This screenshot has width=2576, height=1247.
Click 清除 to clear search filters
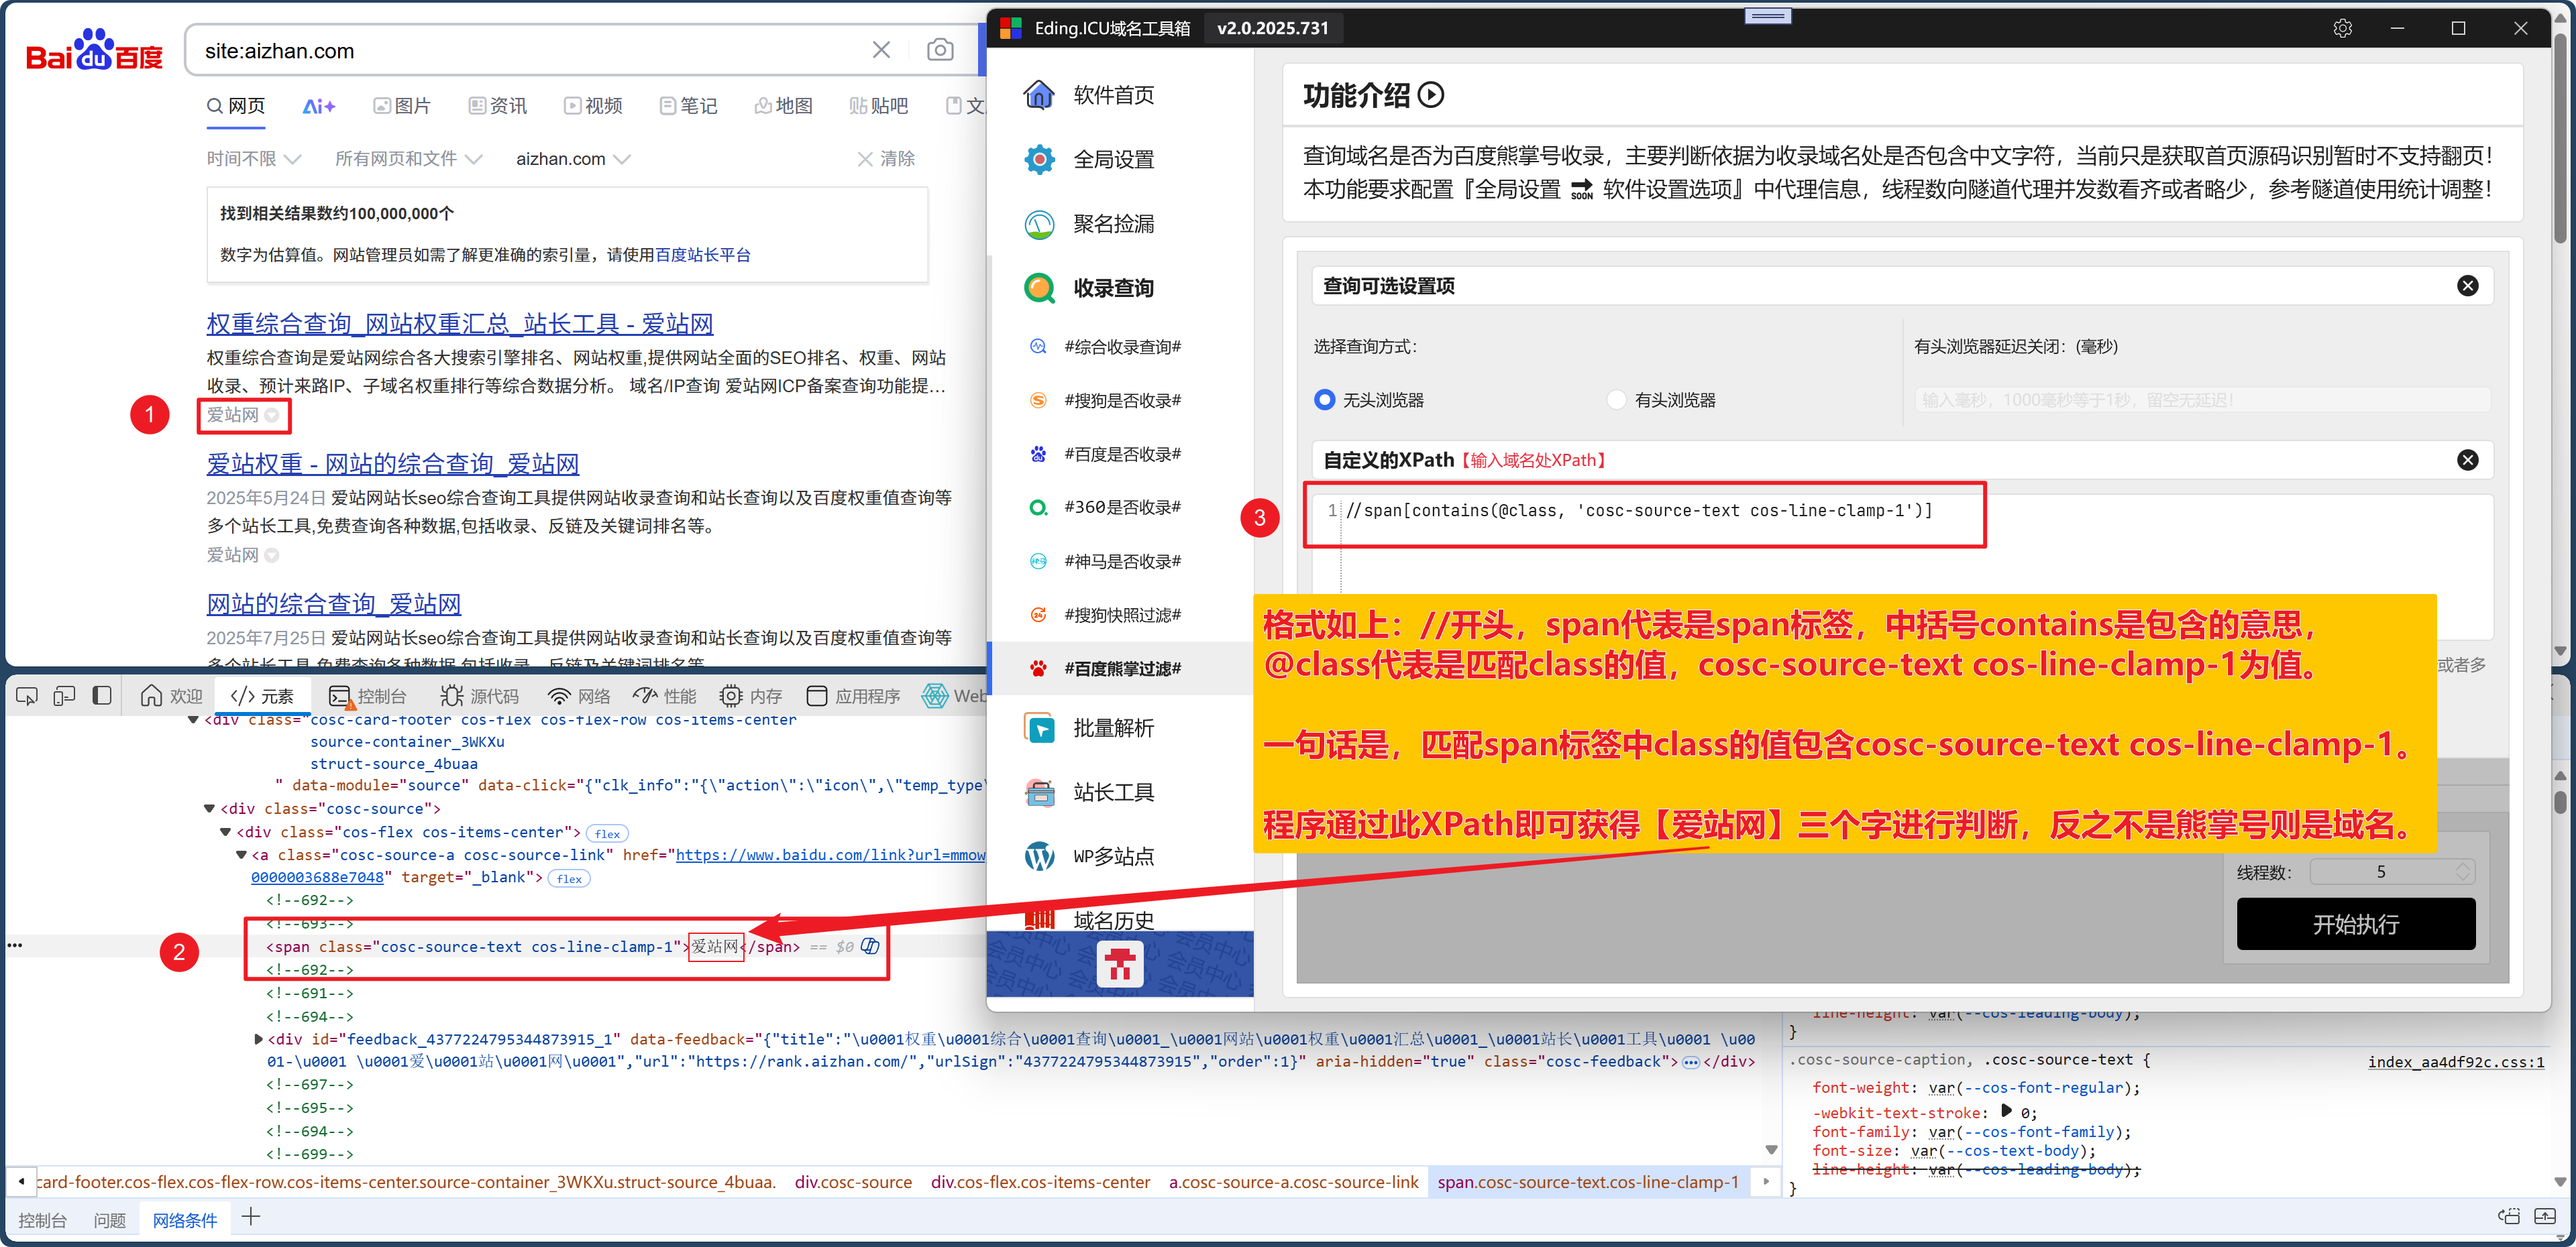(x=886, y=159)
